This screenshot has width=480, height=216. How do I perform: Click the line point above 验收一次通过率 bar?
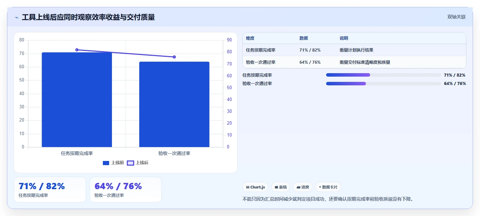[174, 57]
